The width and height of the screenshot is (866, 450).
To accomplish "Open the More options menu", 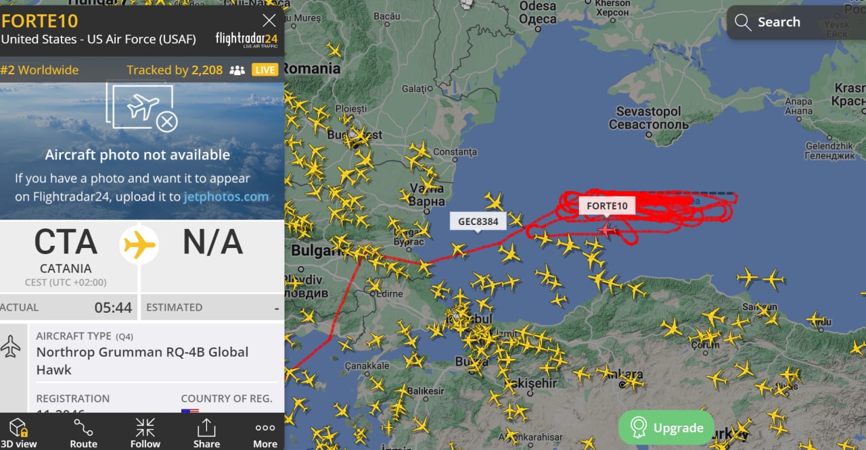I will tap(265, 432).
